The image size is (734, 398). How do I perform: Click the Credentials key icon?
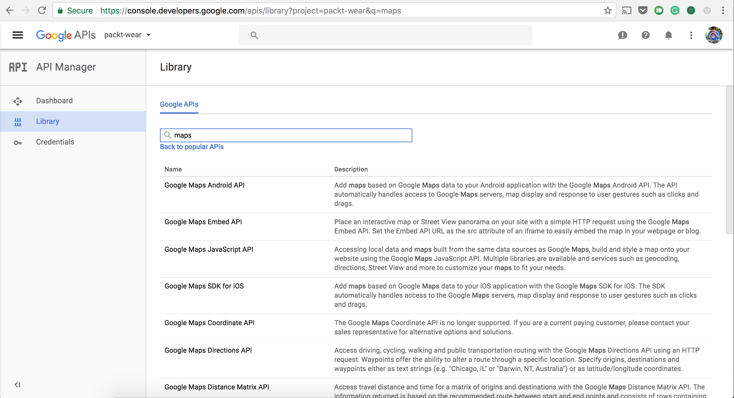(x=18, y=143)
